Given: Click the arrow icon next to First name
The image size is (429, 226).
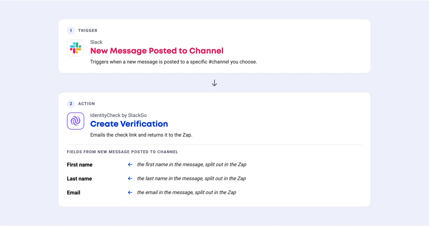Looking at the screenshot, I should click(x=130, y=165).
